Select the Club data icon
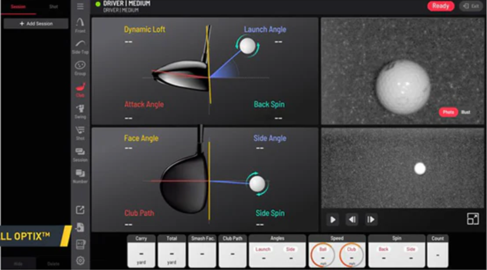487x270 pixels. [x=80, y=89]
